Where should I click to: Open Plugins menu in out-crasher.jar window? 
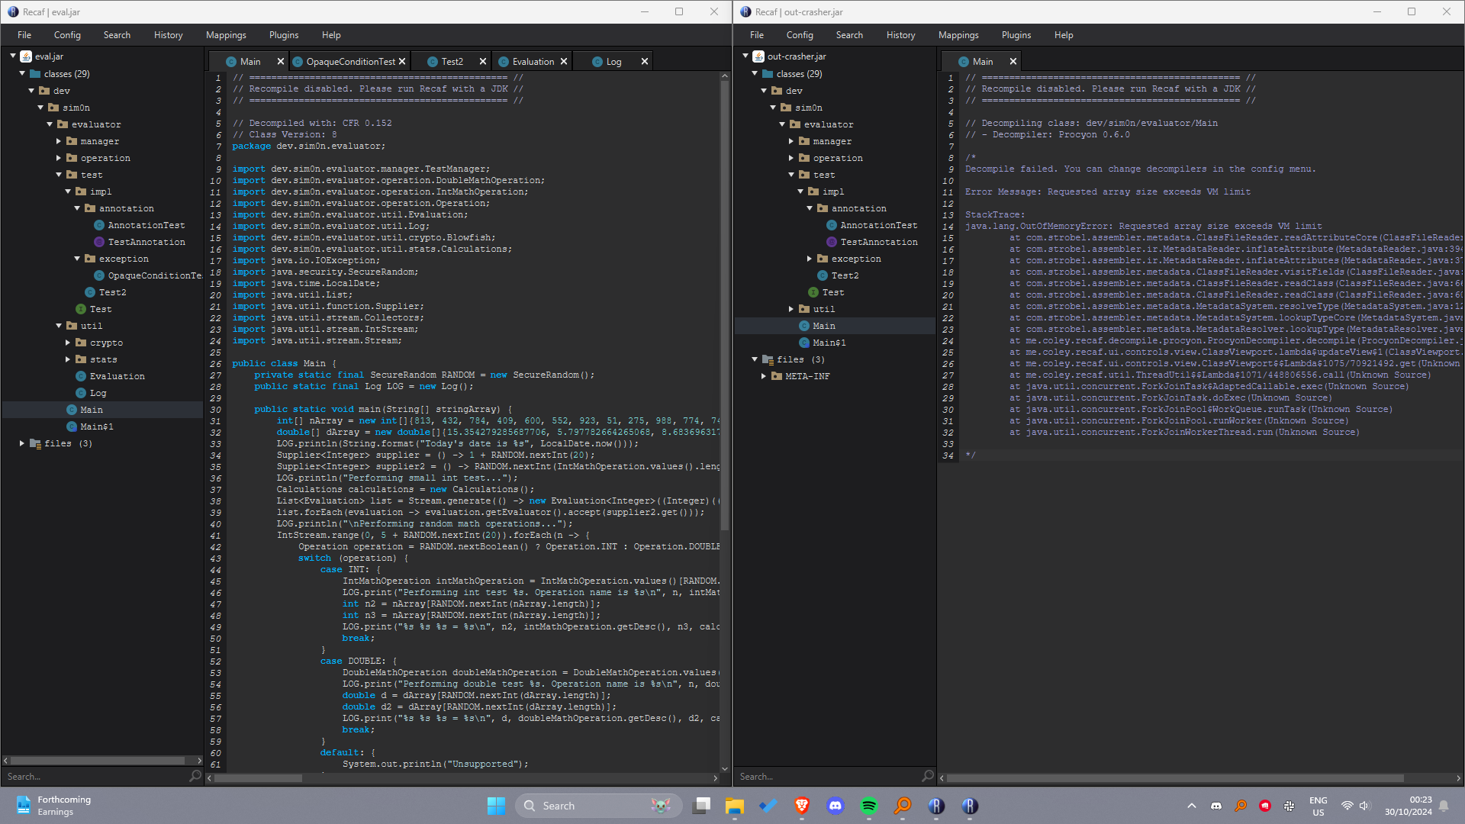click(1016, 35)
